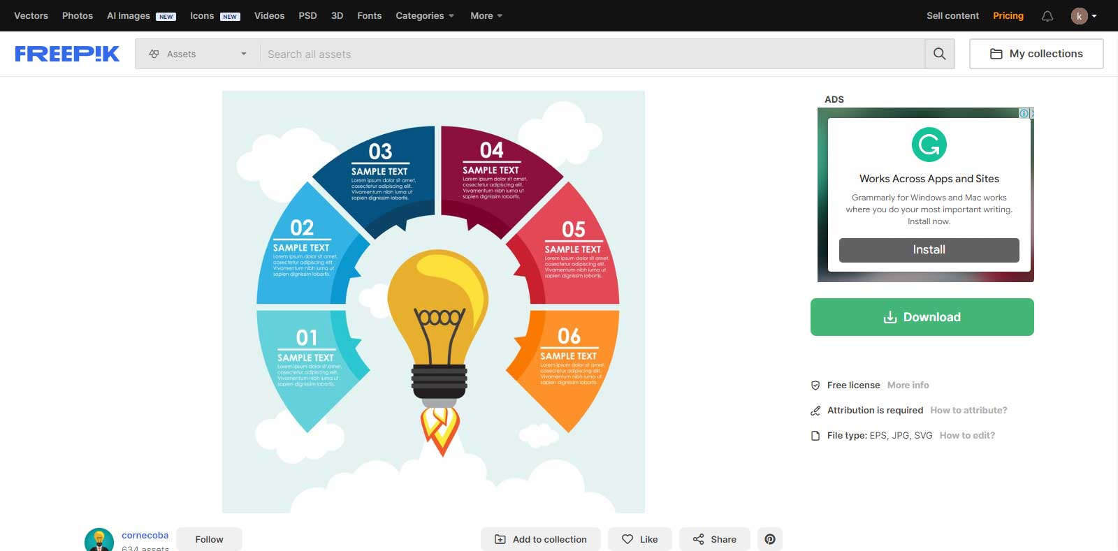Click Install in the Grammarly ad
The height and width of the screenshot is (551, 1118).
929,250
